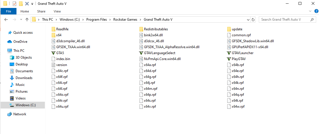Click Windows (C:) in address breadcrumb

coord(70,20)
